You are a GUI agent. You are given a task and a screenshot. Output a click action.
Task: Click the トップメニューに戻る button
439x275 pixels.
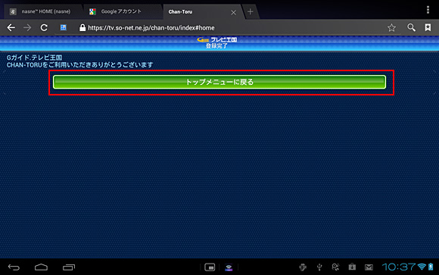[219, 82]
